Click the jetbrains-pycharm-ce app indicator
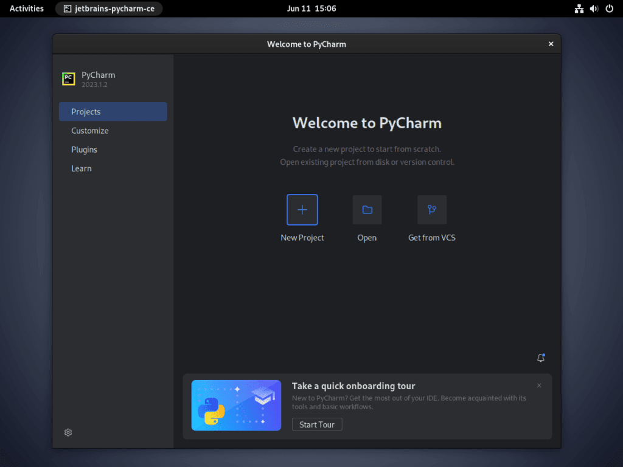This screenshot has height=467, width=623. click(x=108, y=9)
